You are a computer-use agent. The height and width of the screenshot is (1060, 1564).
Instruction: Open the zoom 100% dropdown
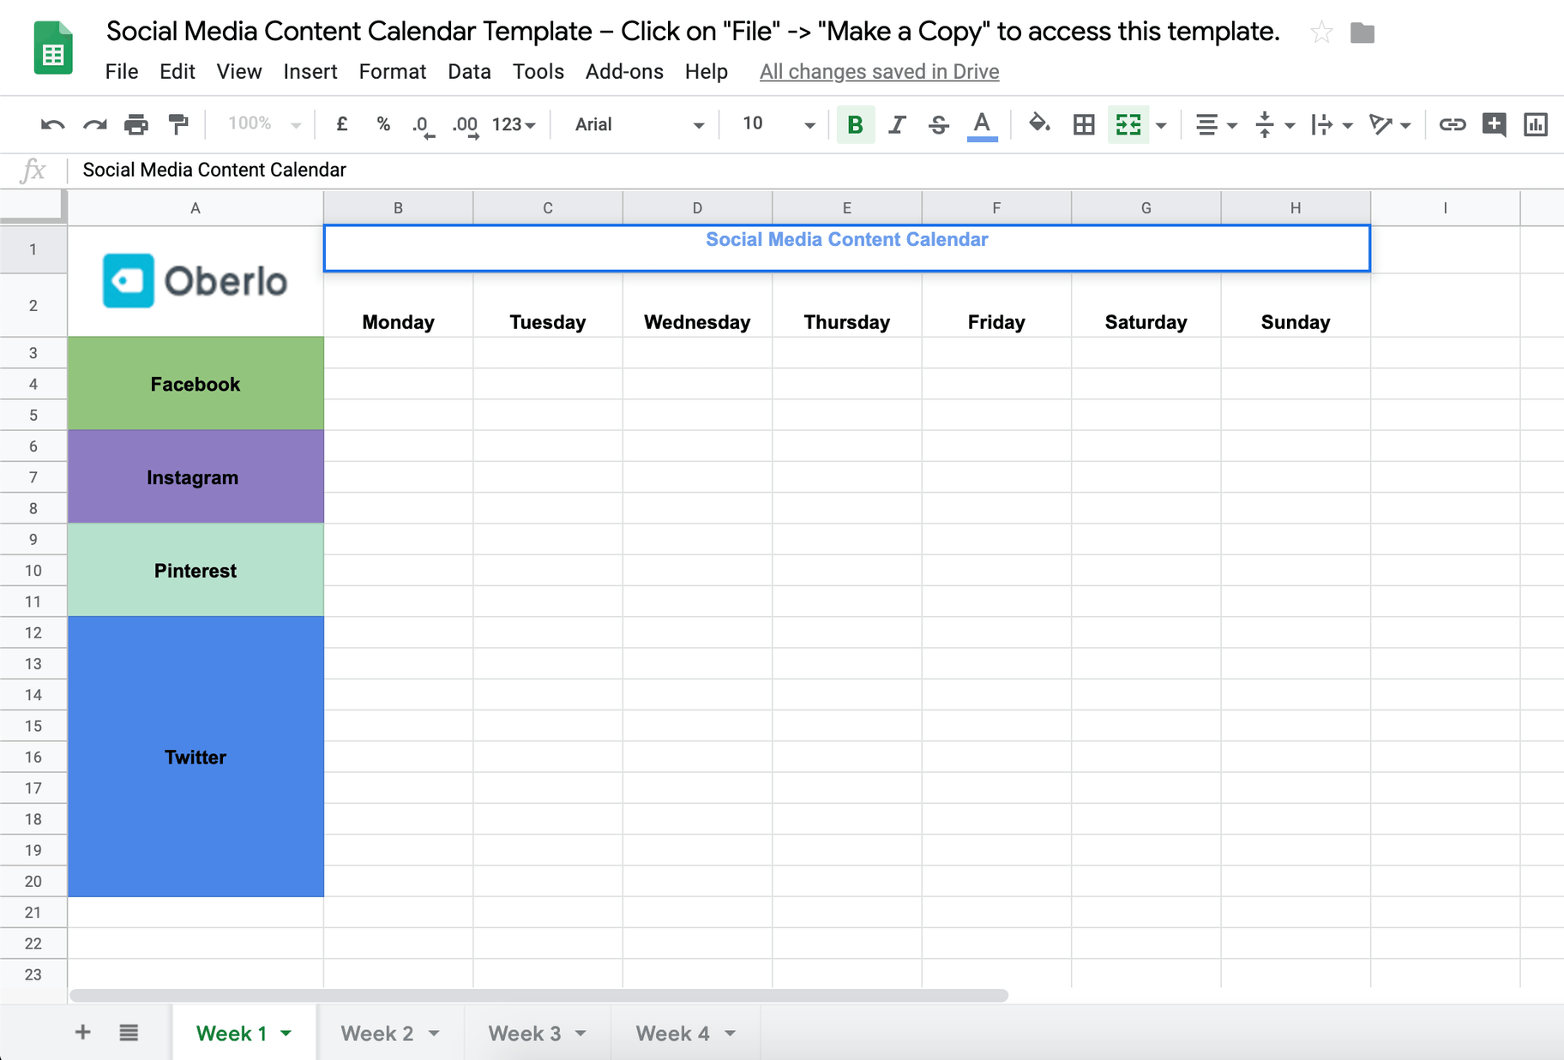click(264, 124)
